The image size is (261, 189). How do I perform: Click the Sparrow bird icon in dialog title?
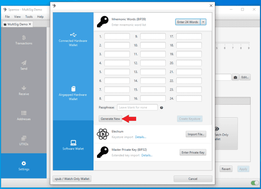click(54, 6)
